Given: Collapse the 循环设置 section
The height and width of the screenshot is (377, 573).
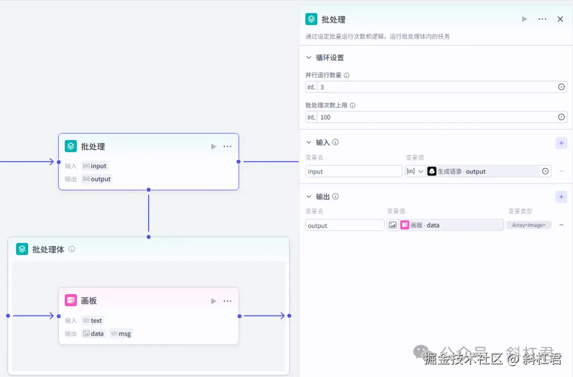Looking at the screenshot, I should click(309, 57).
